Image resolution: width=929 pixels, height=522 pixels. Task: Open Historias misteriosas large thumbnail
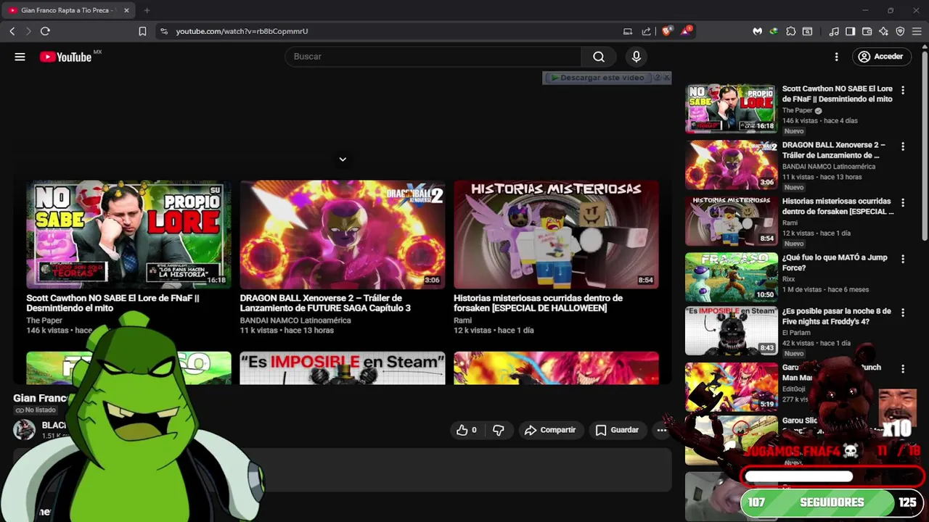coord(556,235)
